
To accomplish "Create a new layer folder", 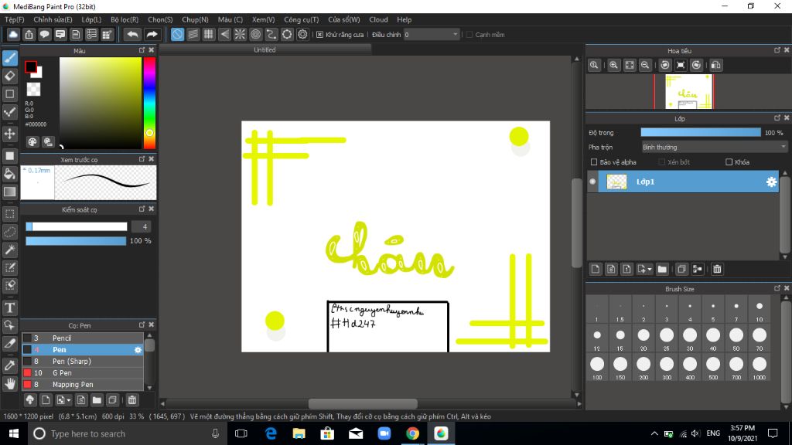I will pos(662,269).
